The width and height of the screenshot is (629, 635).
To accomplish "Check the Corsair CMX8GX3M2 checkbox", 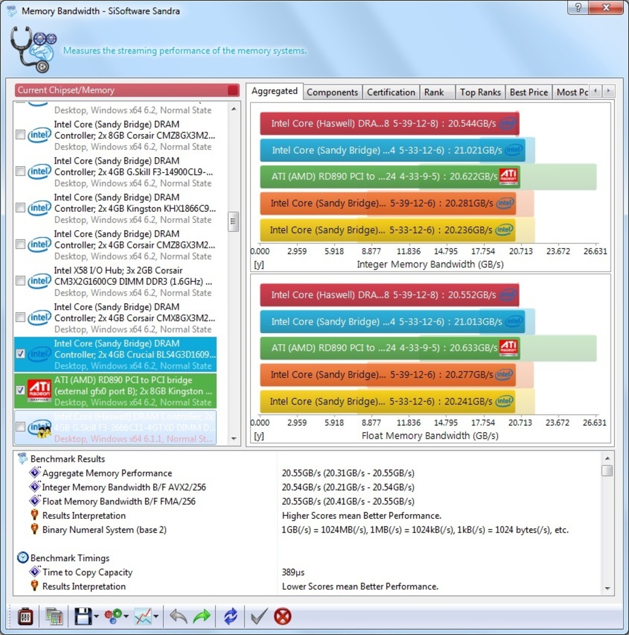I will [20, 317].
